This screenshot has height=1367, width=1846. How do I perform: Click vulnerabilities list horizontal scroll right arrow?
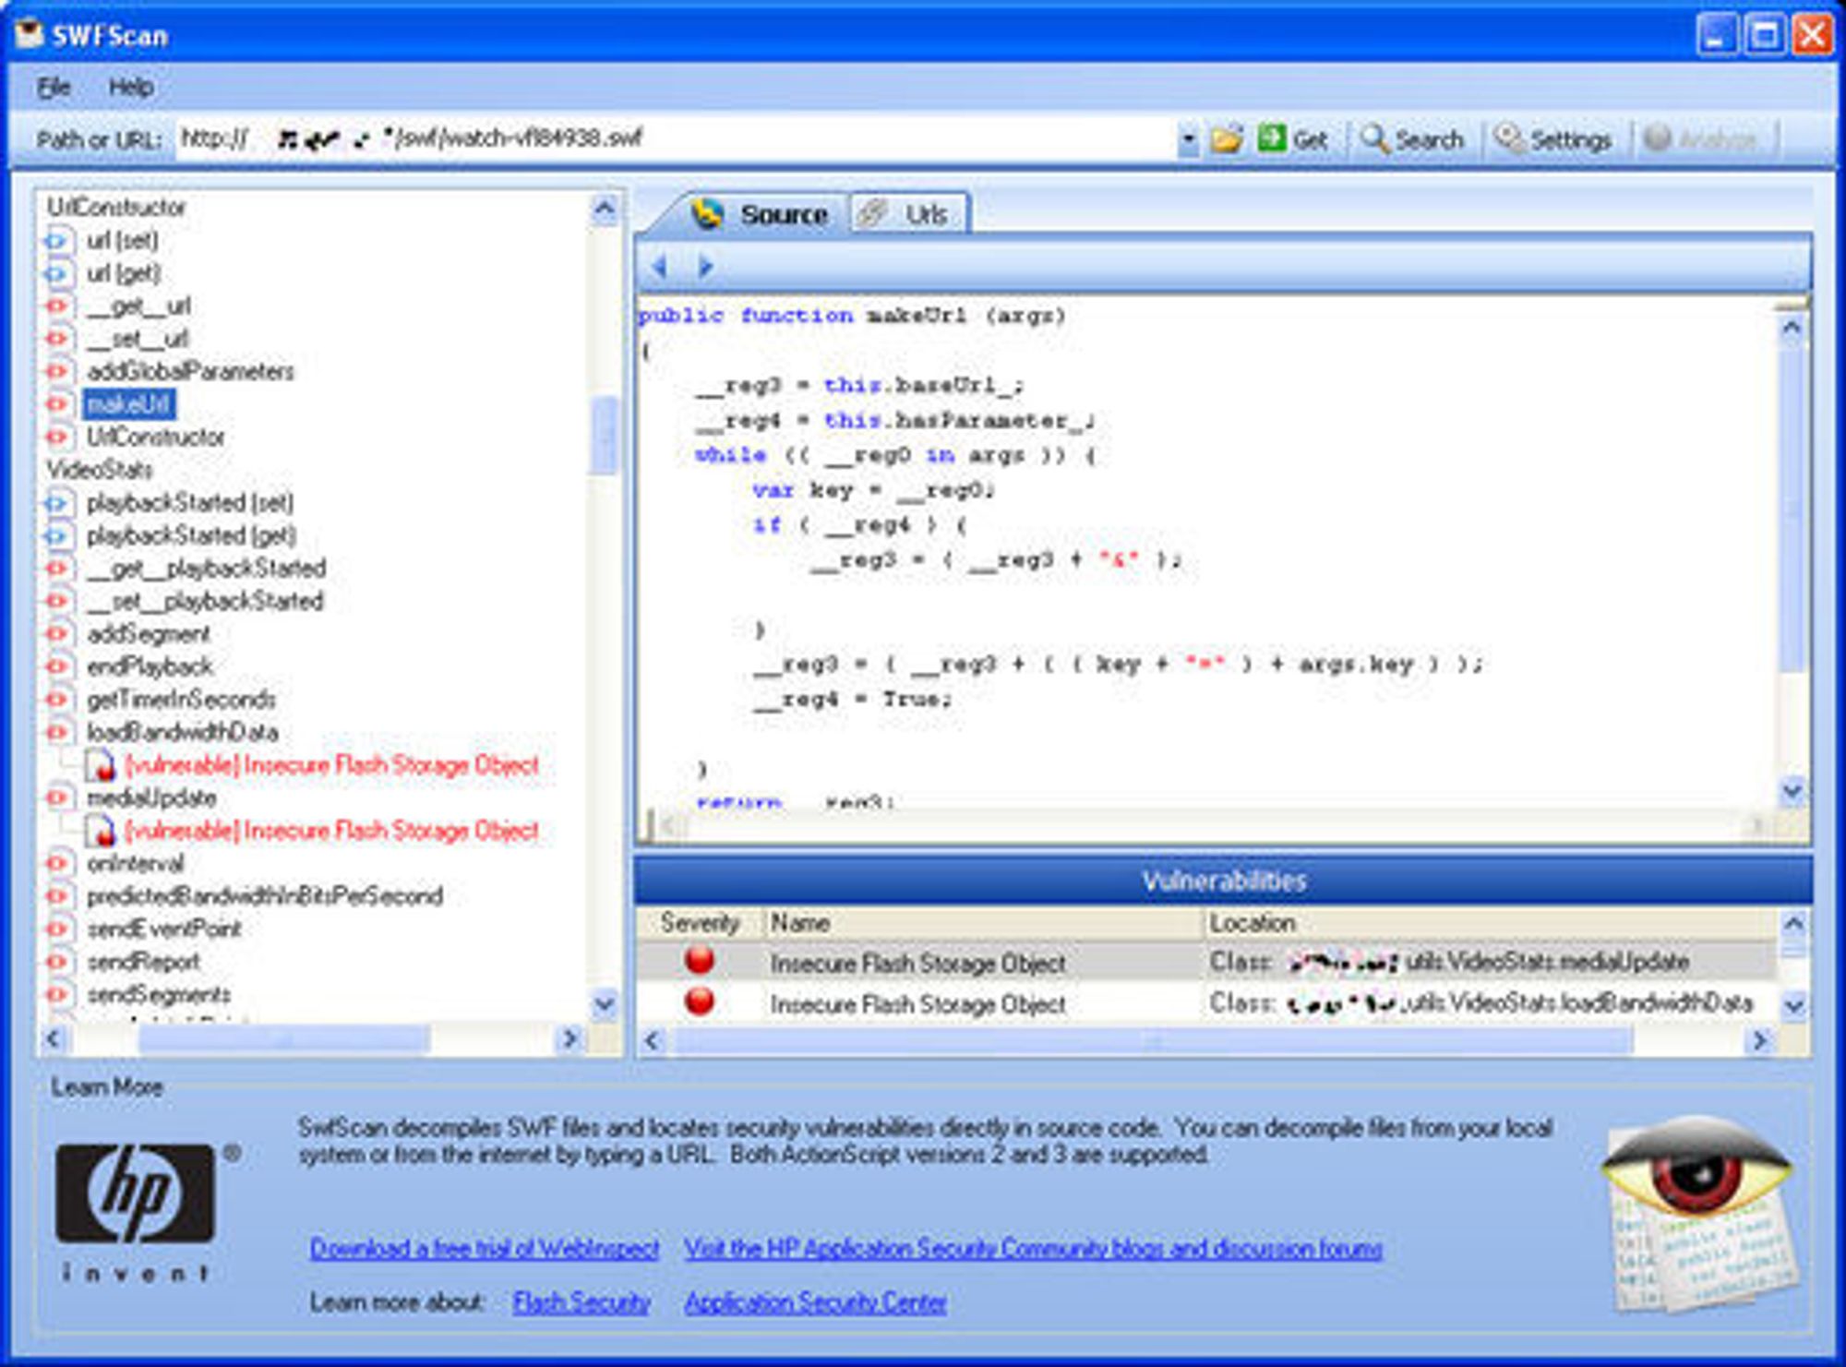[1760, 1041]
